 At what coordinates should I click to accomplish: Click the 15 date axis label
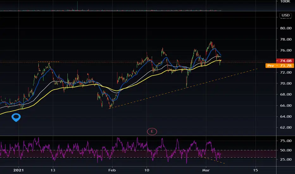[x=255, y=170]
